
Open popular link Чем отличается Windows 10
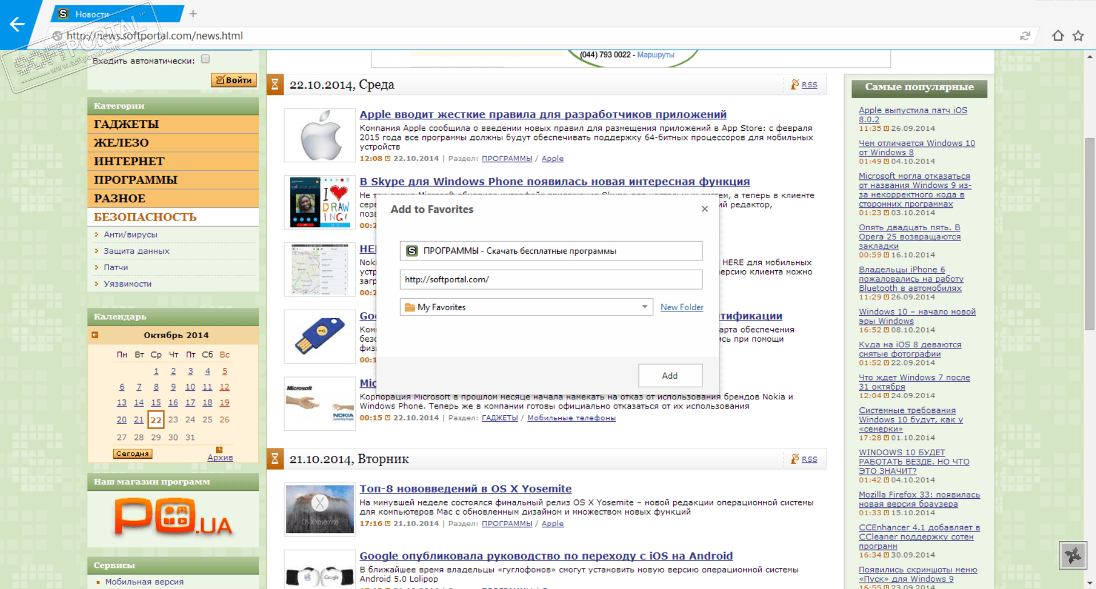click(x=917, y=148)
